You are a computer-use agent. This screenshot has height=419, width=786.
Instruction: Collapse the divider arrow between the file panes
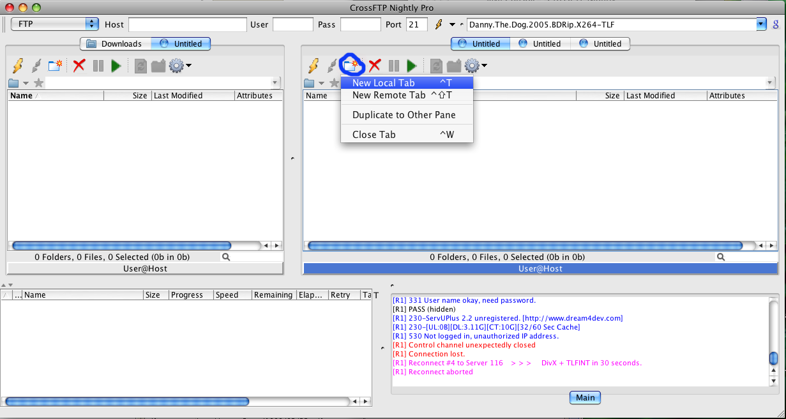(292, 157)
